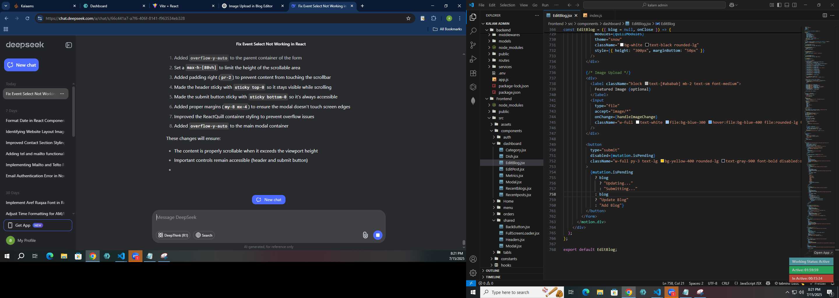Open Search view in VS Code activity bar

click(x=473, y=31)
